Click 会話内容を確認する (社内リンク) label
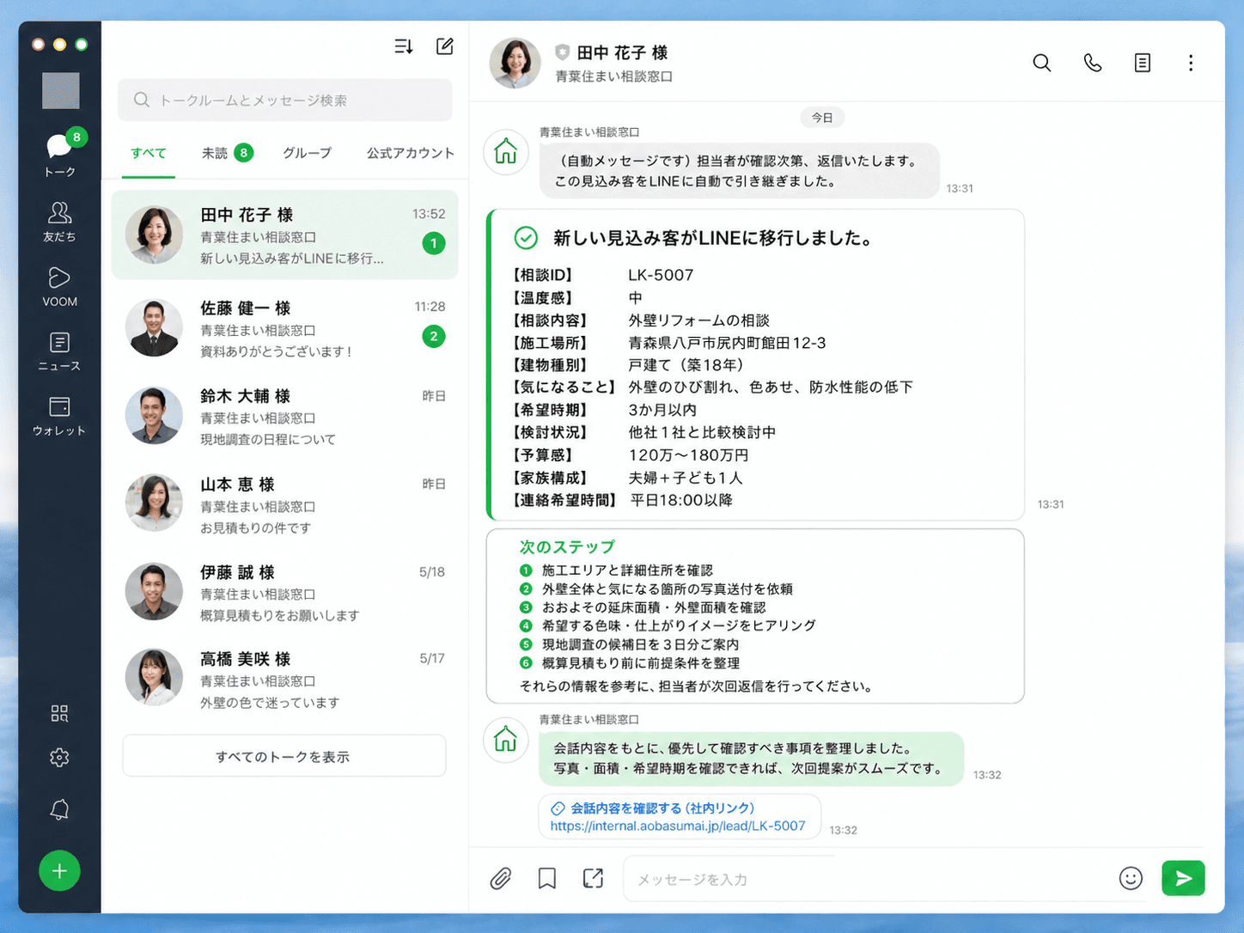 click(x=662, y=808)
